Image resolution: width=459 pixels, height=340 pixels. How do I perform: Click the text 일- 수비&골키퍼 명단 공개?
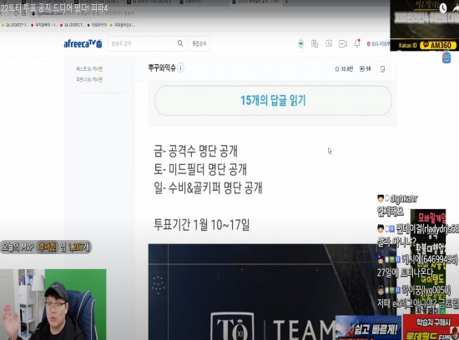click(208, 188)
